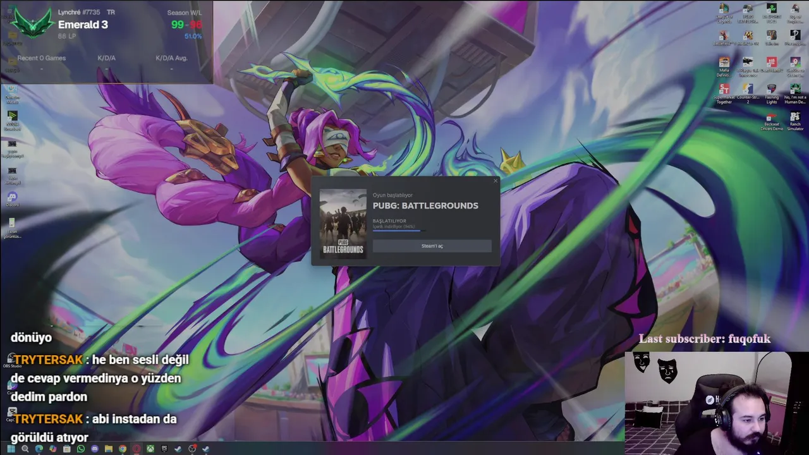Open League of Legends desktop shortcut

point(724,13)
